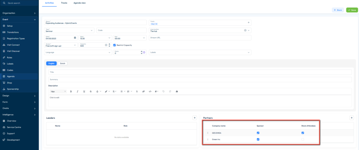Select the Dutch language tab

[x=63, y=63]
